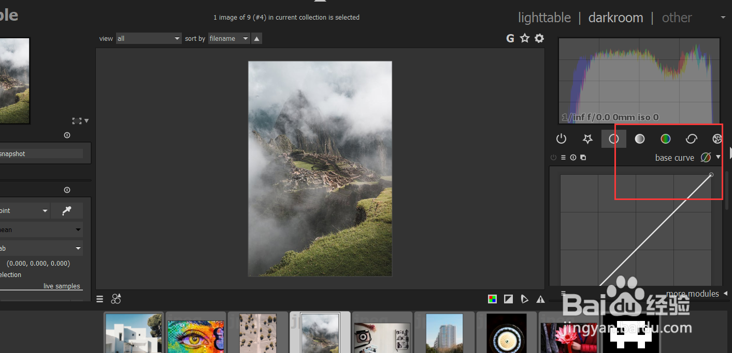Expand the views dropdown arrow
732x353 pixels.
click(x=723, y=18)
